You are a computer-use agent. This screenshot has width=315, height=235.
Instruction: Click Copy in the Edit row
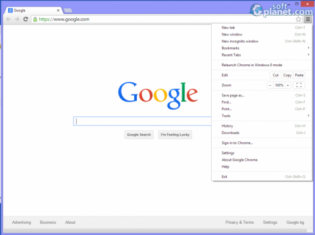(x=287, y=75)
